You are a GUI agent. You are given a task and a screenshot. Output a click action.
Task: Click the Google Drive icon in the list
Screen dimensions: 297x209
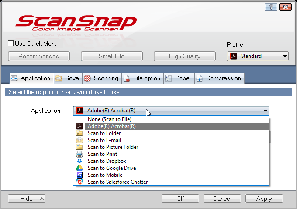[79, 168]
